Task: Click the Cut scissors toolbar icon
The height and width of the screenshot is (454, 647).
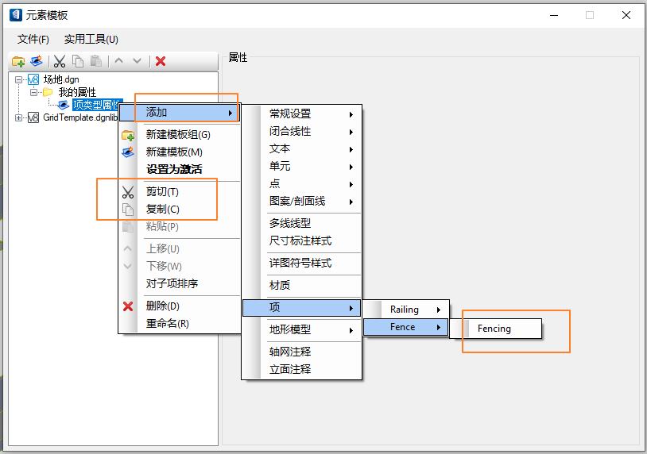Action: tap(60, 61)
